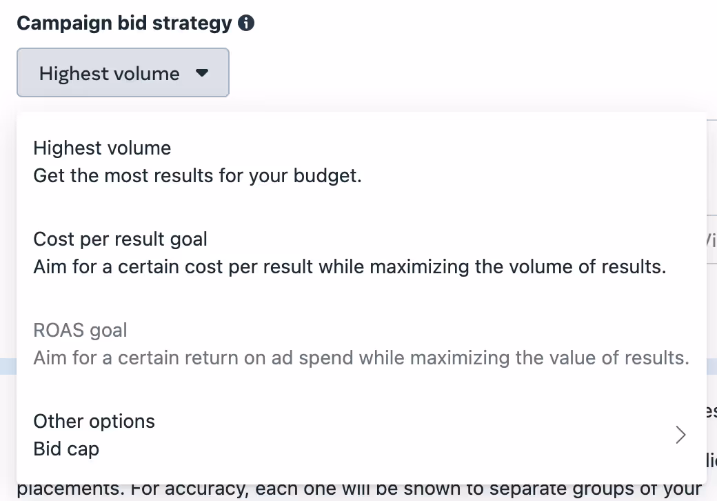The width and height of the screenshot is (717, 501).
Task: Open the Highest volume bid strategy dropdown
Action: click(x=123, y=72)
